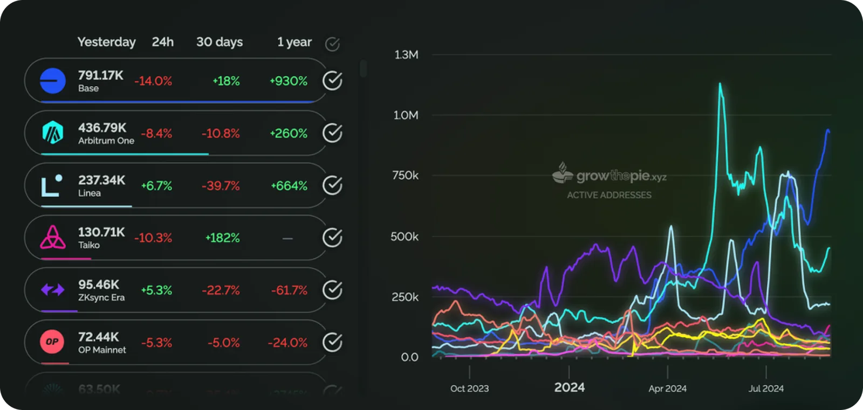Toggle the Arbitrum One checkmark
The width and height of the screenshot is (863, 410).
332,133
